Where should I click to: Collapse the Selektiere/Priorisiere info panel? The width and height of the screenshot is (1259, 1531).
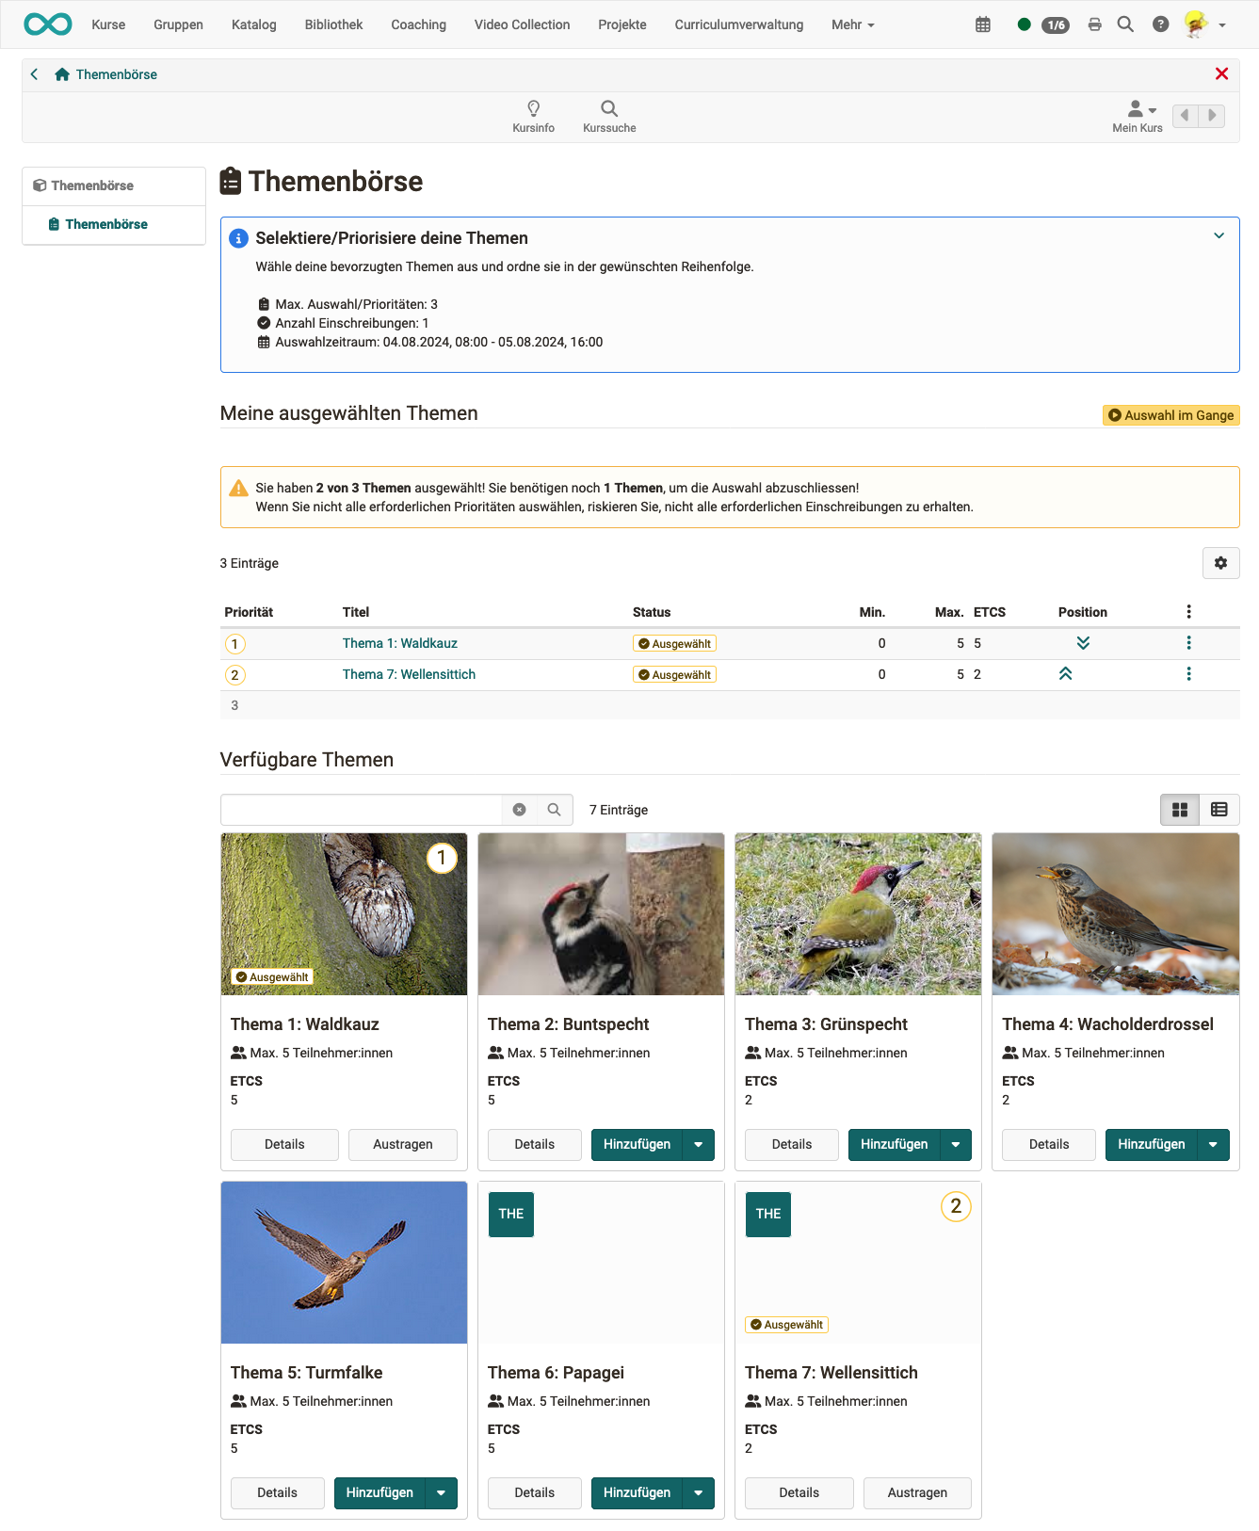pos(1219,236)
